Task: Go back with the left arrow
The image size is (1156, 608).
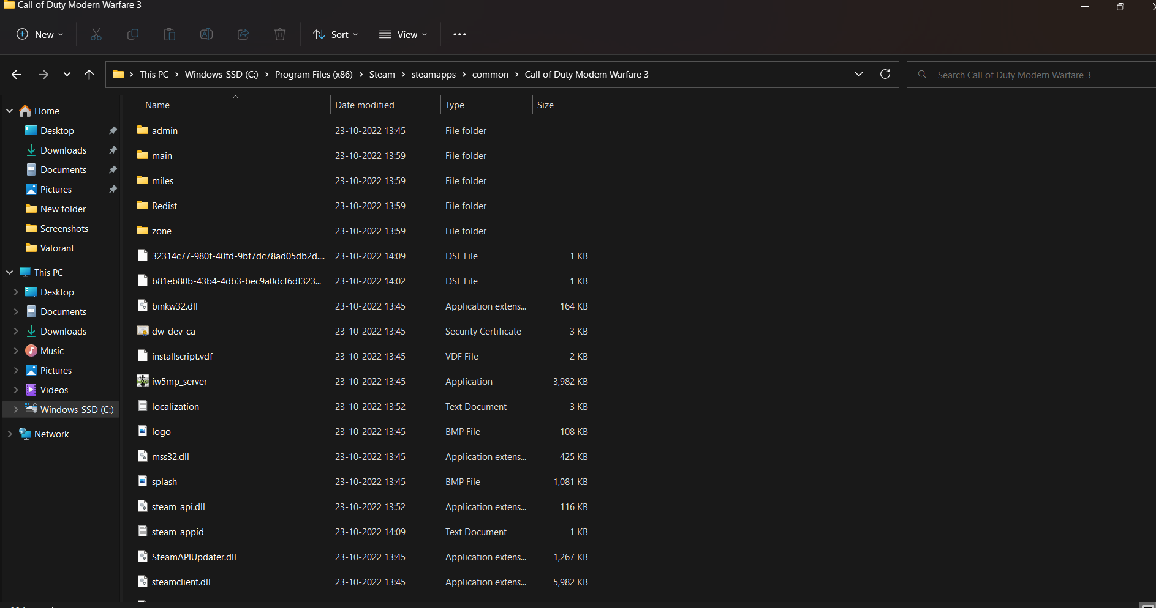Action: point(17,75)
